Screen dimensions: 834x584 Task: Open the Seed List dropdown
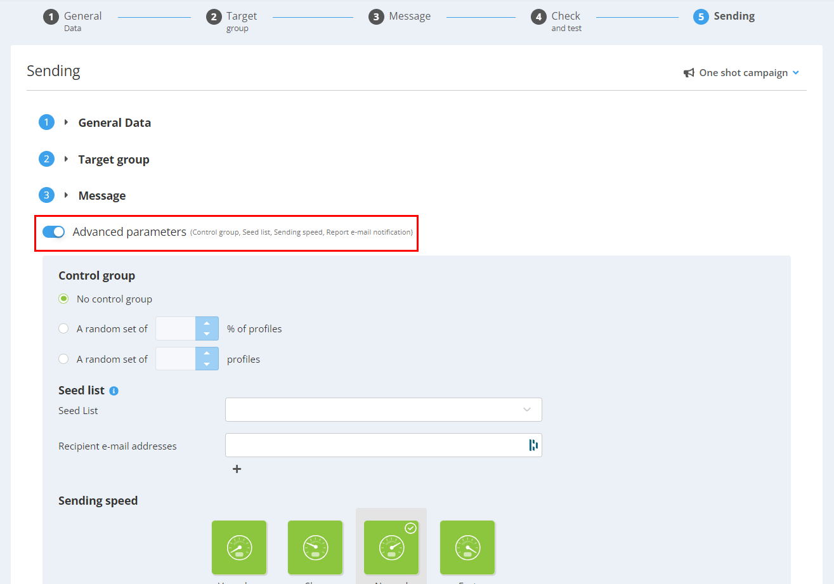click(384, 410)
